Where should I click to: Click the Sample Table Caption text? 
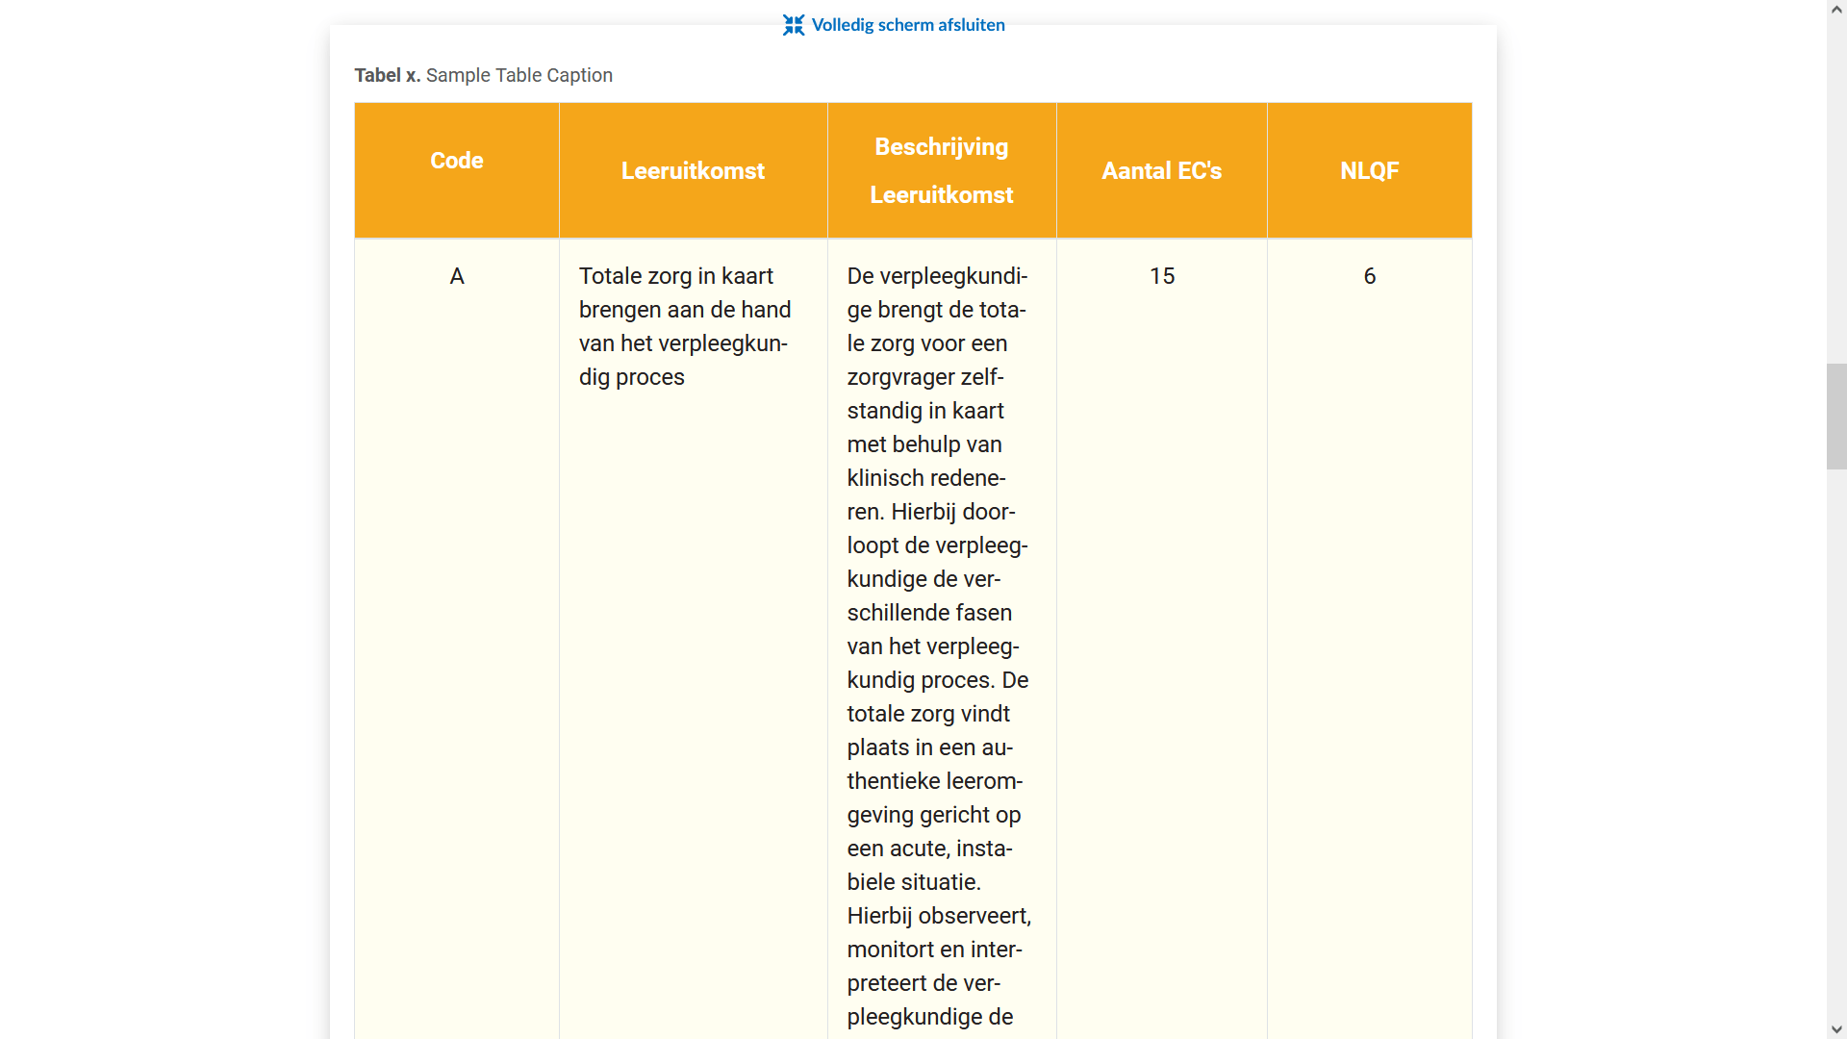pyautogui.click(x=519, y=75)
